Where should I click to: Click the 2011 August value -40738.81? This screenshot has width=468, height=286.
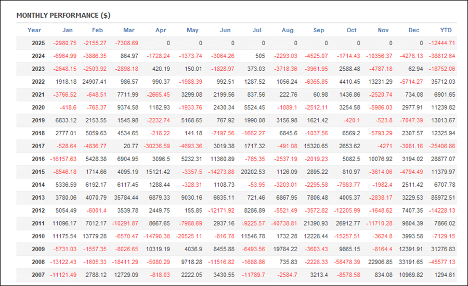click(x=284, y=223)
